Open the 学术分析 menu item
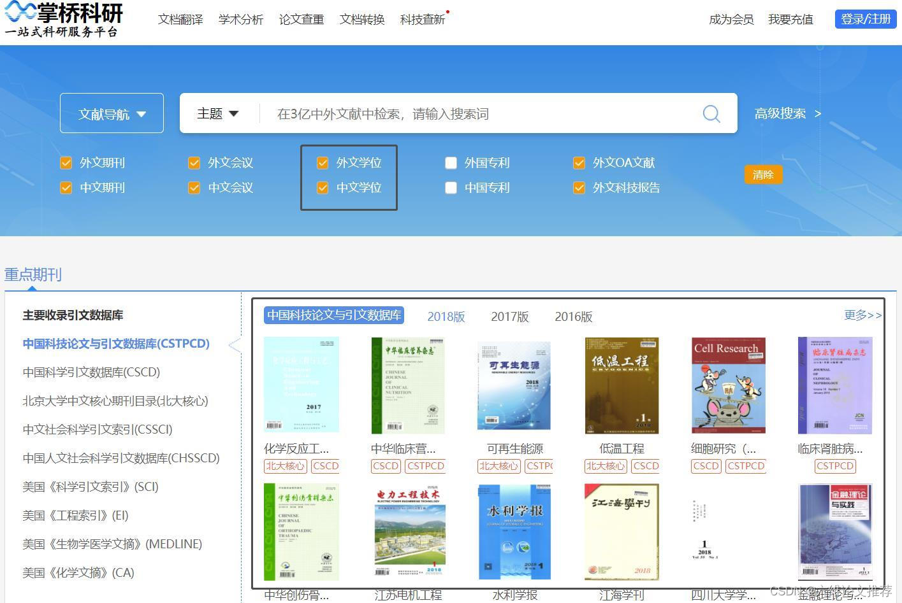The image size is (902, 603). (x=241, y=20)
